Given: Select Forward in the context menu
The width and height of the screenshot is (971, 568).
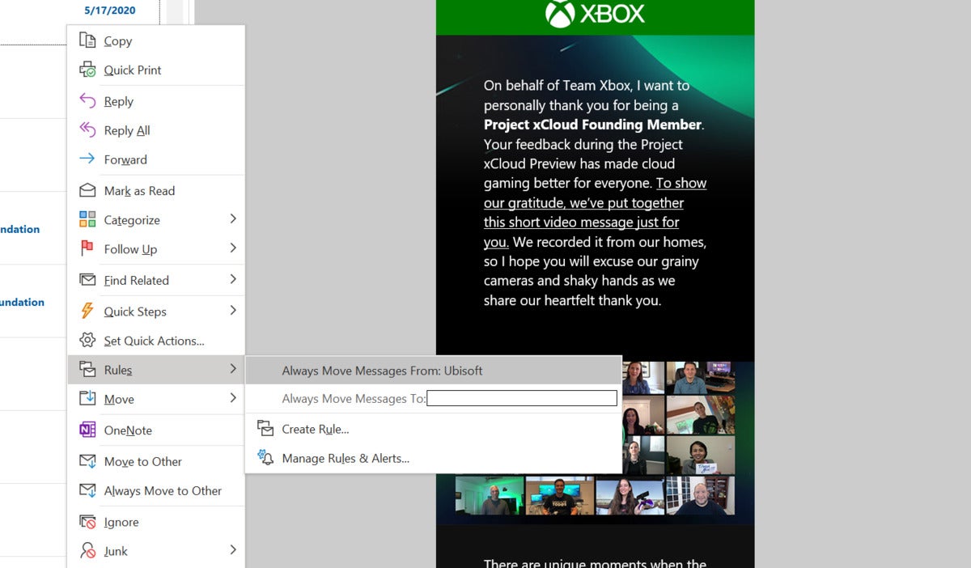Looking at the screenshot, I should point(155,159).
